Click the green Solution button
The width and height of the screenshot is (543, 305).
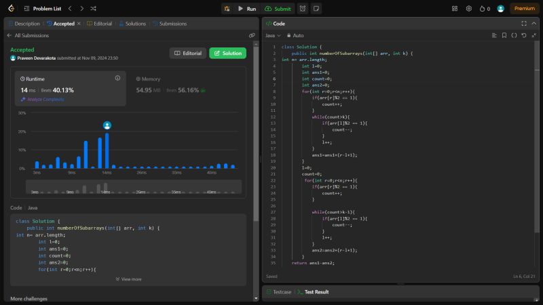pos(227,53)
